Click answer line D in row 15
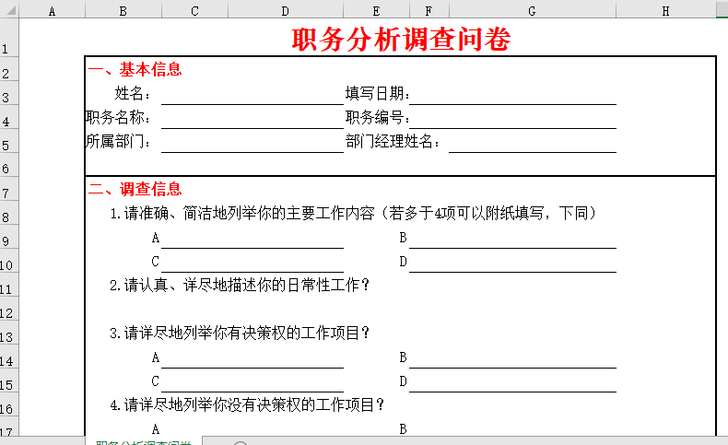 coord(512,381)
